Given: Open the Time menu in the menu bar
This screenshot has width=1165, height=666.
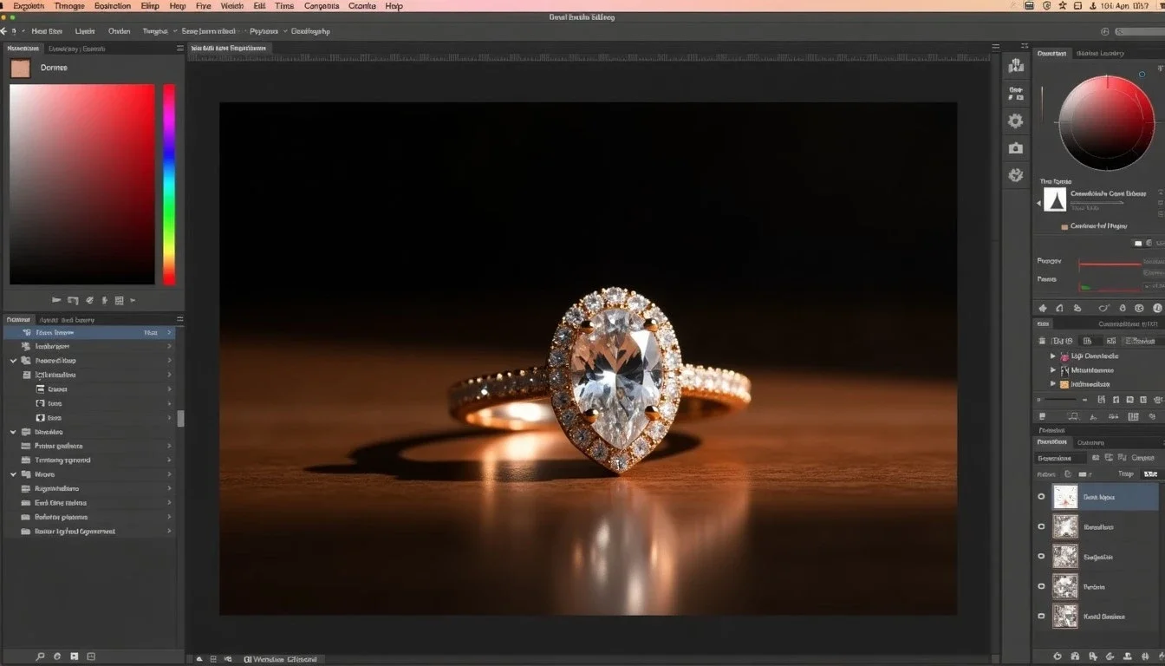Looking at the screenshot, I should click(x=284, y=5).
